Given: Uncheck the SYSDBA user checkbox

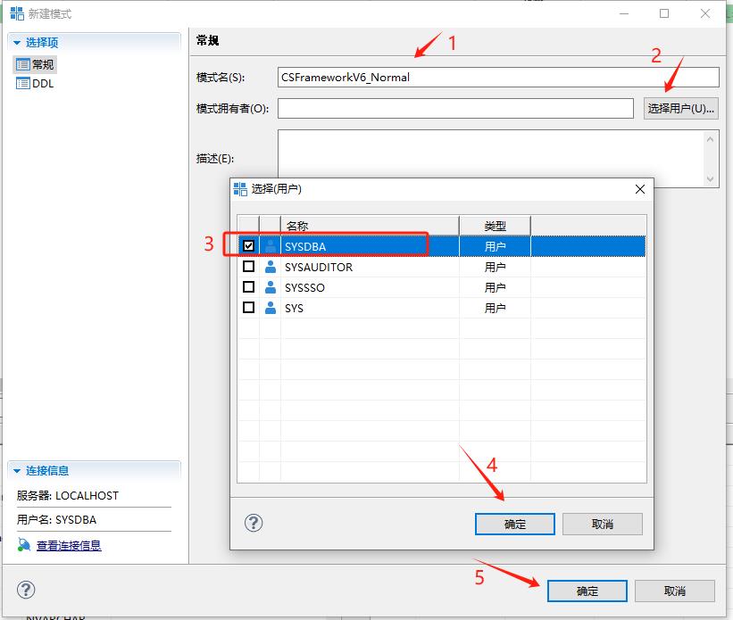Looking at the screenshot, I should pos(248,245).
